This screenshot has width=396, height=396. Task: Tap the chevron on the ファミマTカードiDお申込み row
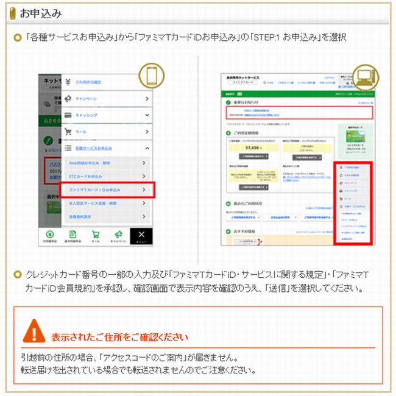click(x=144, y=189)
